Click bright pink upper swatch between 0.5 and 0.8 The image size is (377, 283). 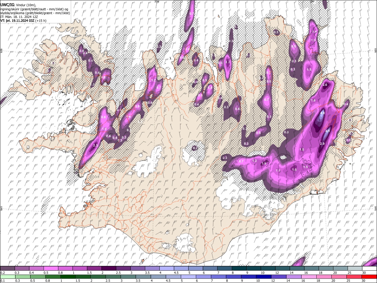pyautogui.click(x=51, y=269)
